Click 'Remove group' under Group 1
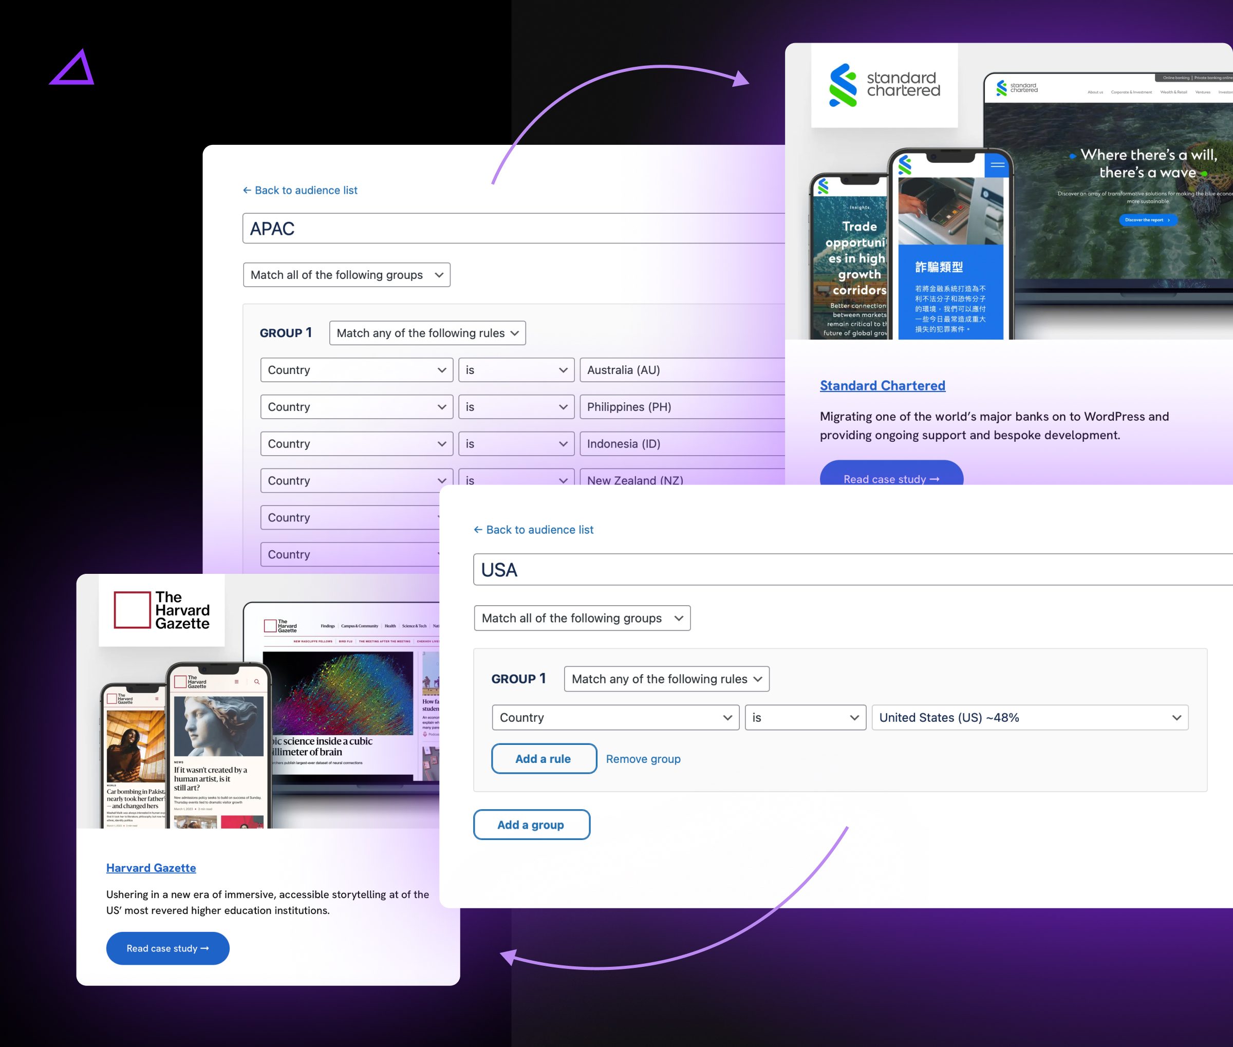1233x1047 pixels. point(643,759)
